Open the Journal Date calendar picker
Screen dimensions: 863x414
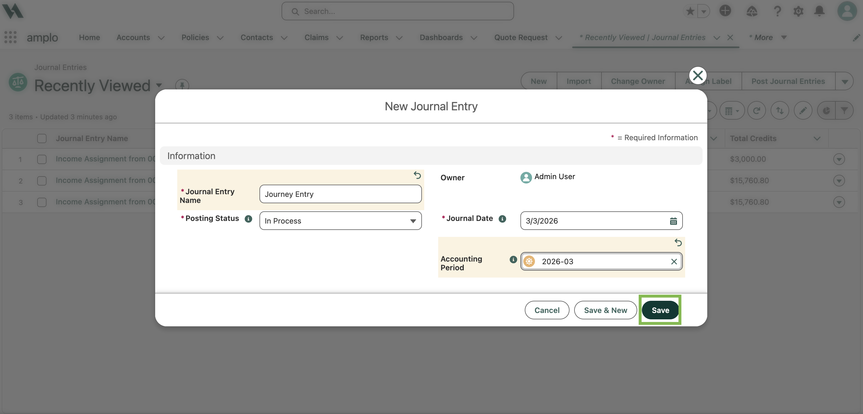click(x=673, y=221)
